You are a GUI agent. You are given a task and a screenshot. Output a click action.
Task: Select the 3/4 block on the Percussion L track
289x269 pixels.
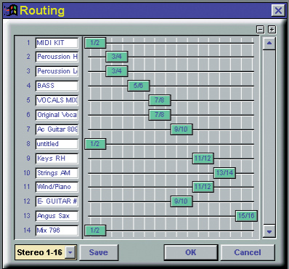(x=117, y=71)
